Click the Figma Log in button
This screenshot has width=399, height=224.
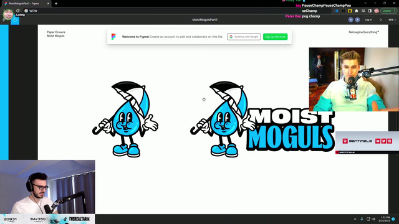point(368,19)
